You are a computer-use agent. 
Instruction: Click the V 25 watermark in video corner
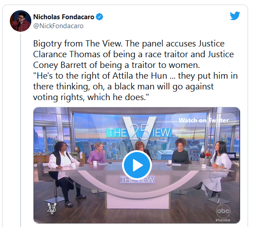[x=51, y=208]
